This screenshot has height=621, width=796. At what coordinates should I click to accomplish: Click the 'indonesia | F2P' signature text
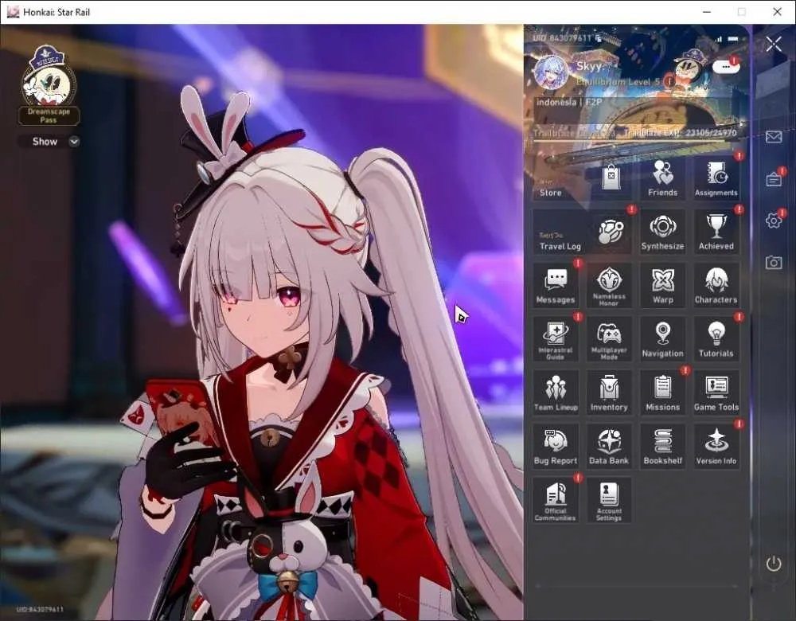coord(570,102)
